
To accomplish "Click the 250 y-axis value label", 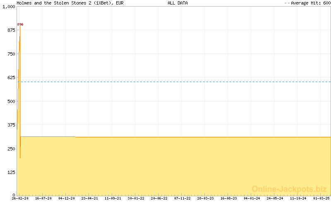I will point(10,148).
